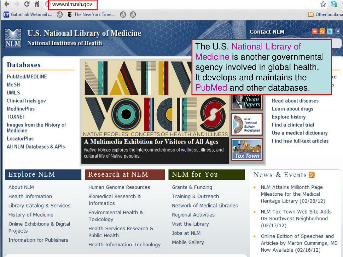Viewport: 343px width, 257px height.
Task: Open Find free full-text articles
Action: coord(300,141)
